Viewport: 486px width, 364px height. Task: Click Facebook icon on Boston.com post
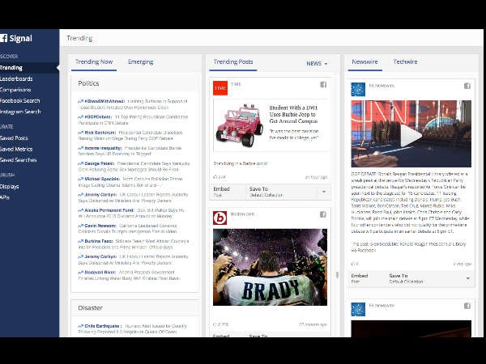click(323, 214)
